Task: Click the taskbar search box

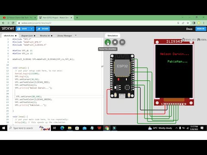Action: [29, 128]
